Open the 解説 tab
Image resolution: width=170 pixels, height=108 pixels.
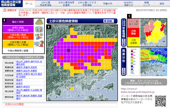tap(162, 4)
